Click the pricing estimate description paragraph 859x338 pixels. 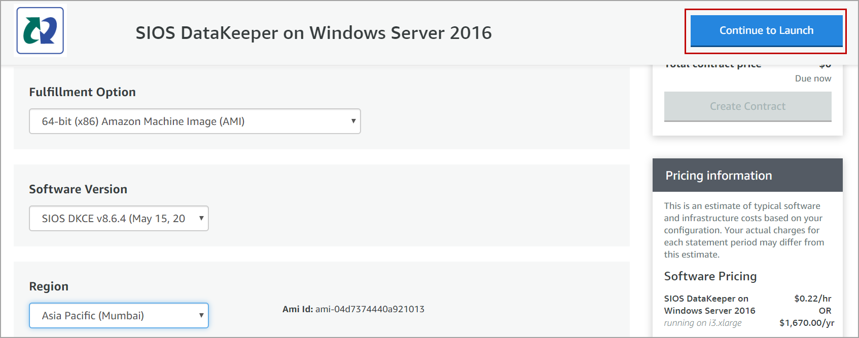(x=744, y=230)
